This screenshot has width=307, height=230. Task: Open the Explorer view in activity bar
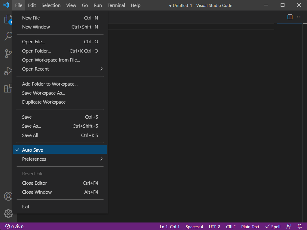pos(8,19)
